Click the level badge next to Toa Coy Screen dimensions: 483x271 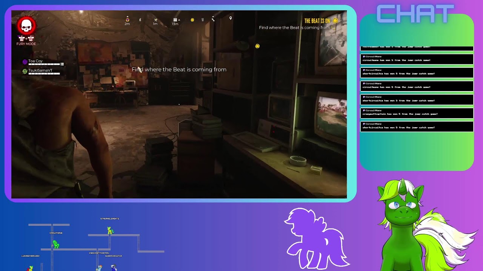coord(25,62)
